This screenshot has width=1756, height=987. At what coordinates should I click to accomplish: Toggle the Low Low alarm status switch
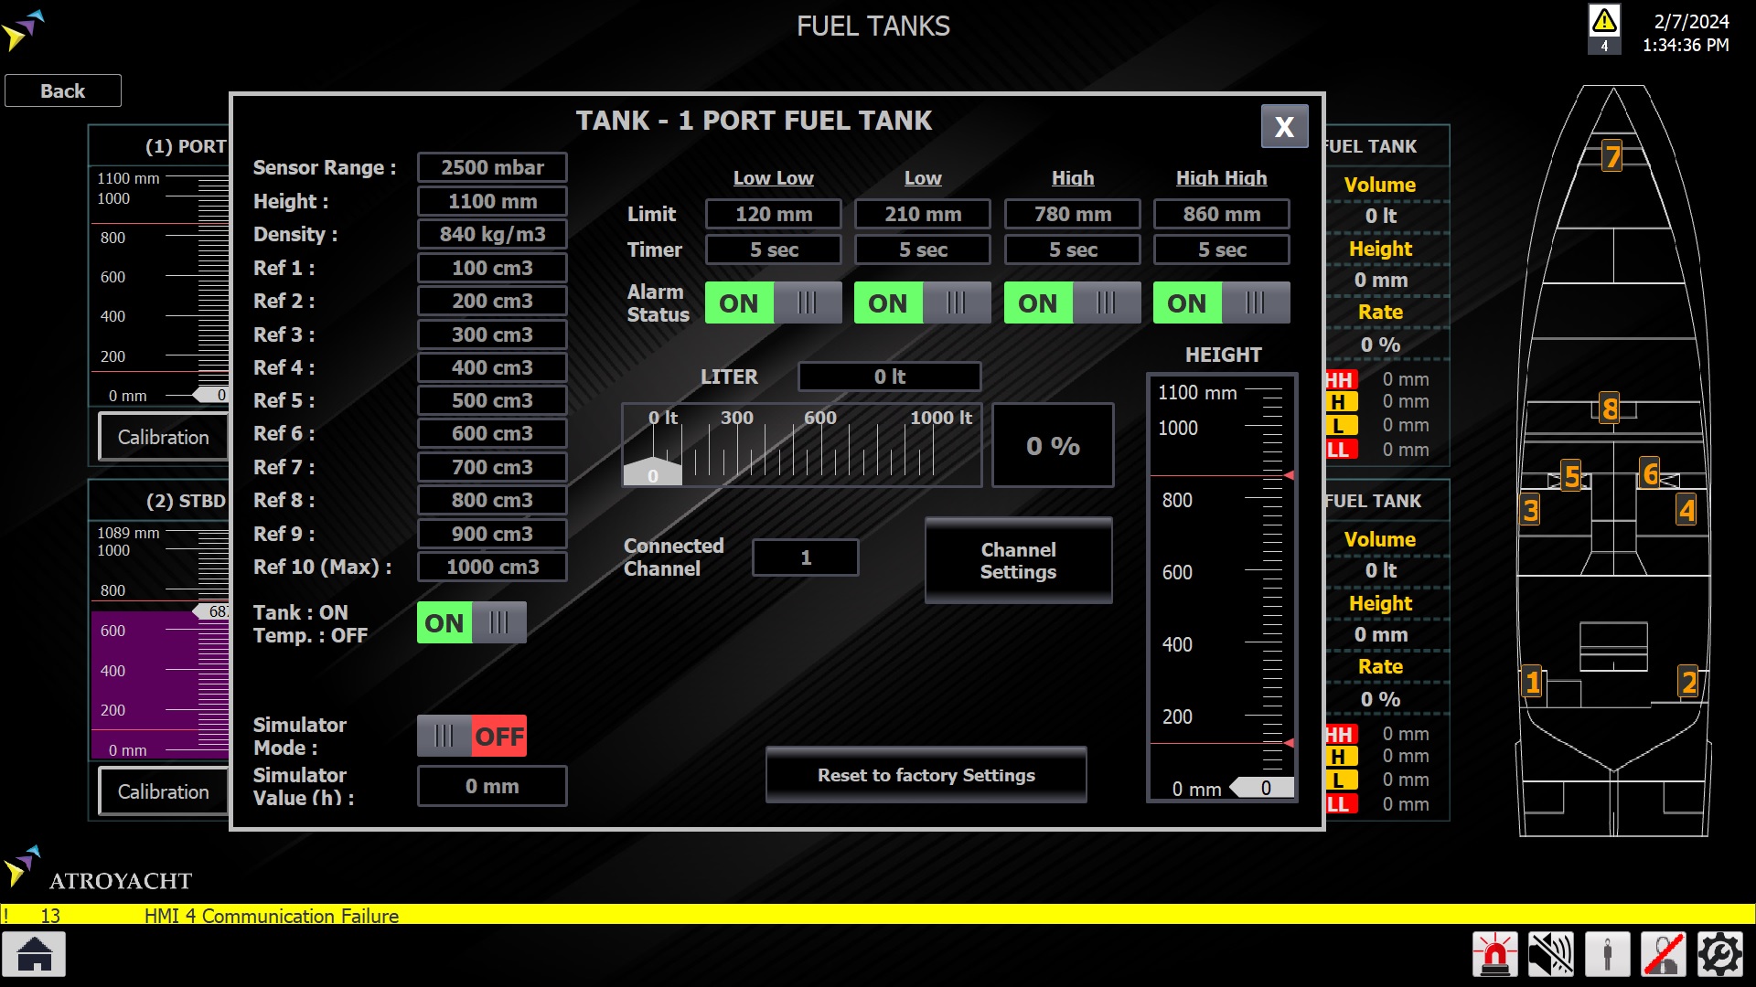click(773, 302)
